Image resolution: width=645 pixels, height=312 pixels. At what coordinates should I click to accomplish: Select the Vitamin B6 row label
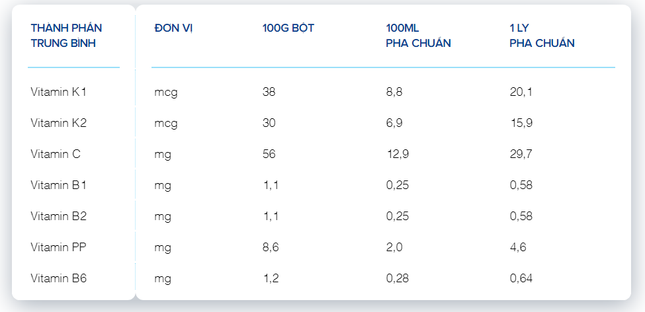[x=58, y=278]
